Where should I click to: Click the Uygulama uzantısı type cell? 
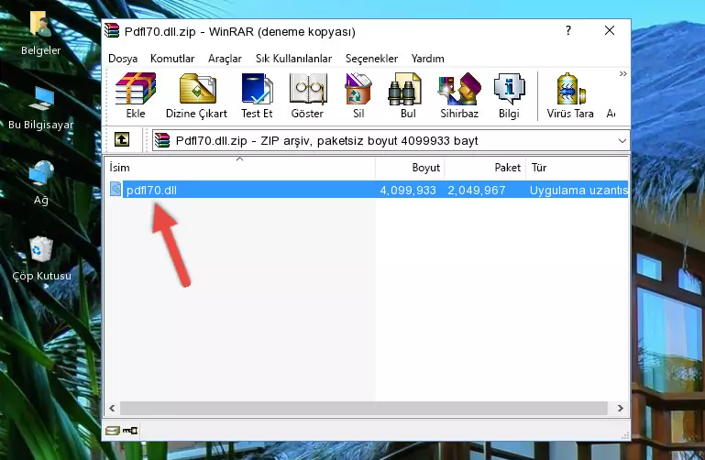(578, 191)
